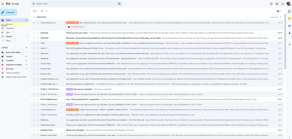292x139 pixels.
Task: Get add-ons plus icon
Action: coord(290,44)
